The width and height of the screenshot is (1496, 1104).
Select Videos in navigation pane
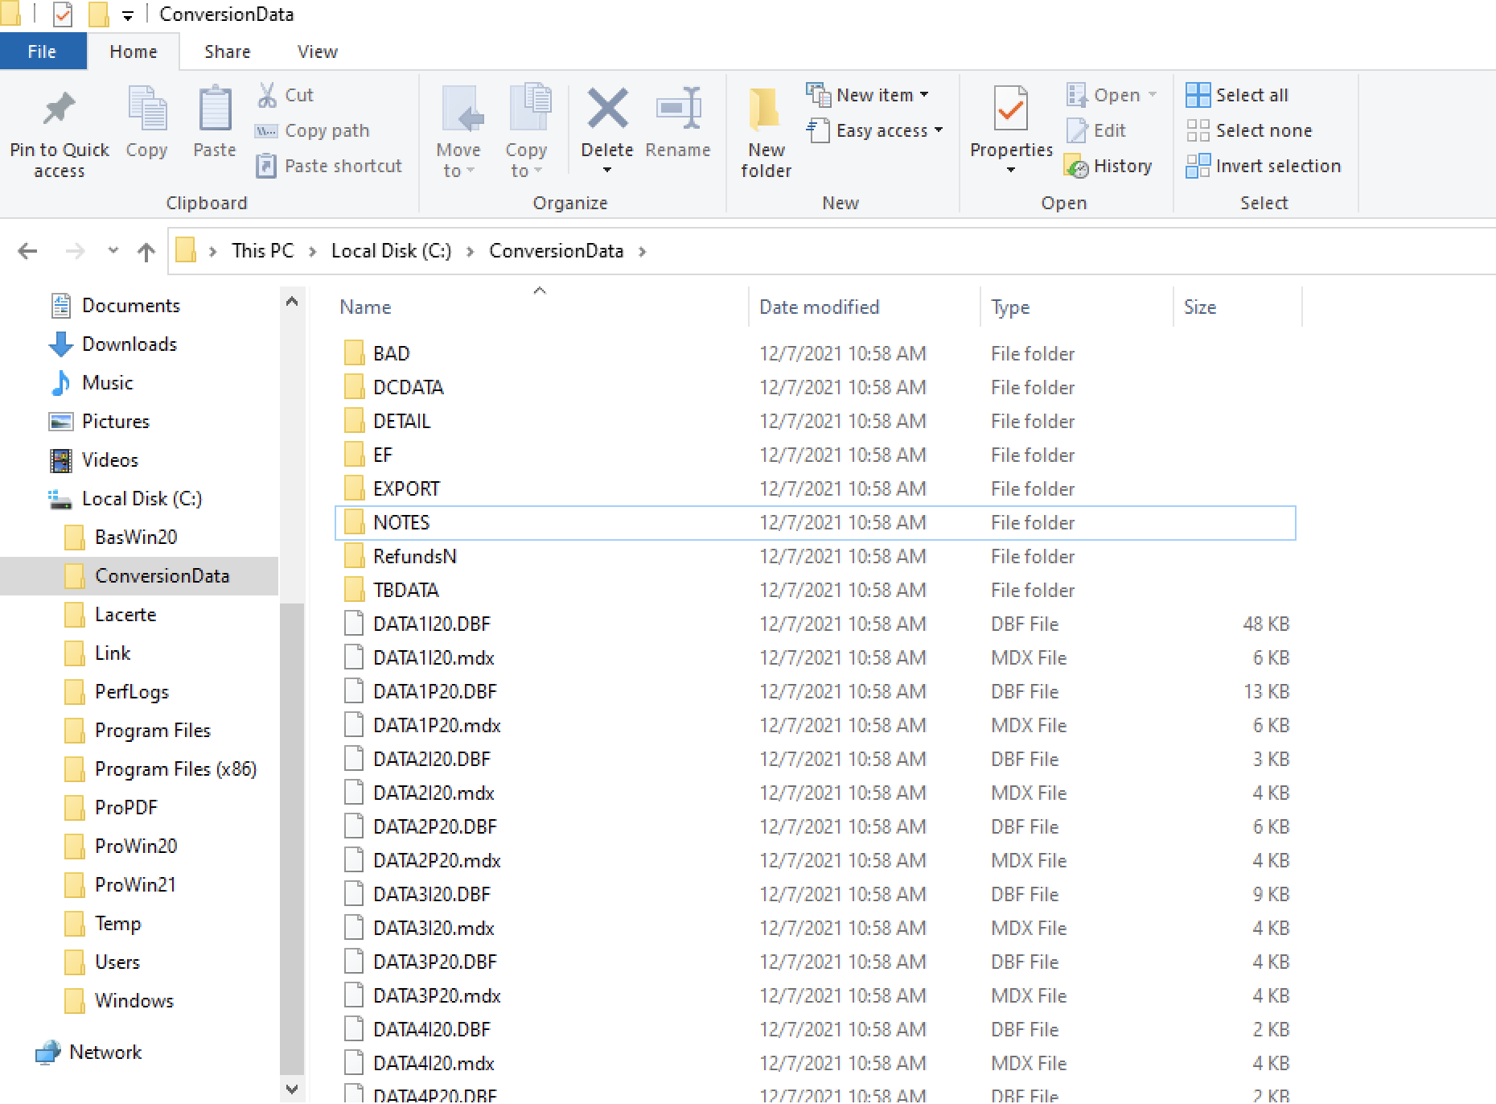click(94, 460)
